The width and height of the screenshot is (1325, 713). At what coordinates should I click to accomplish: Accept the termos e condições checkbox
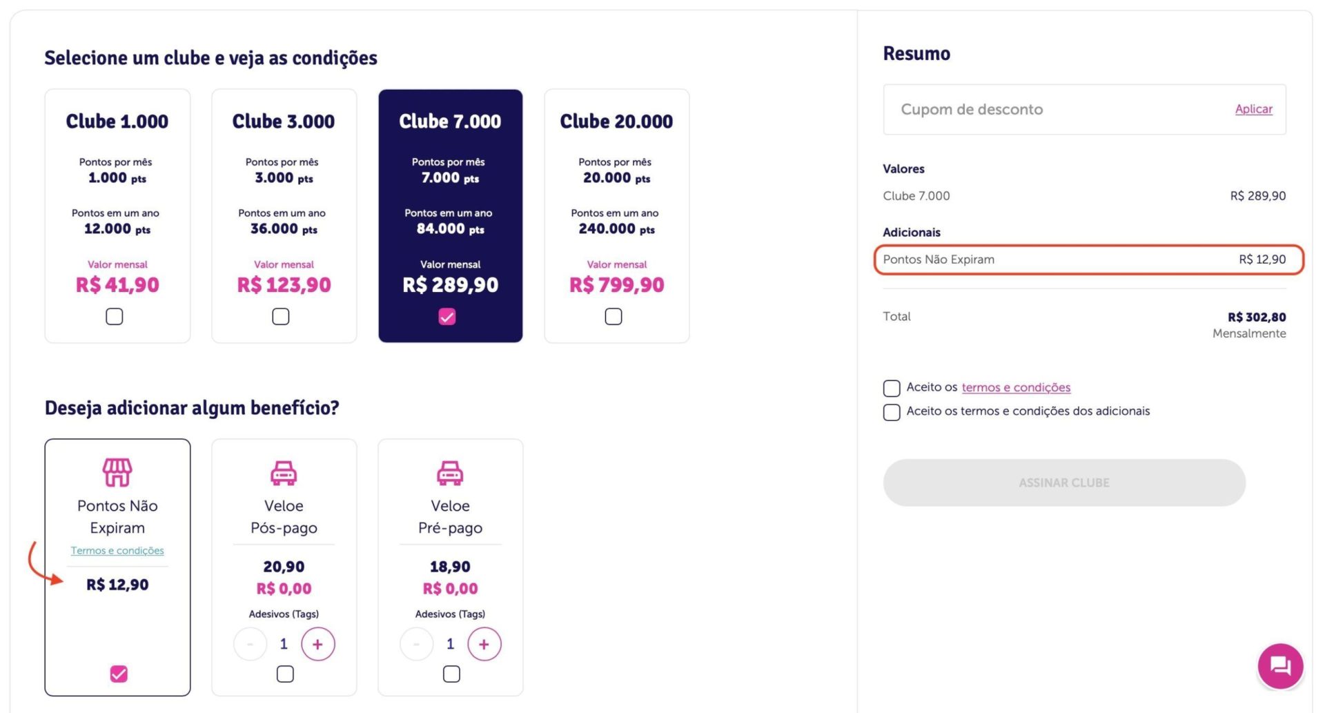pos(892,388)
